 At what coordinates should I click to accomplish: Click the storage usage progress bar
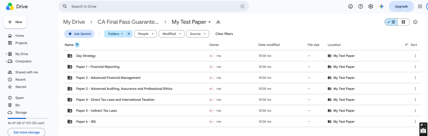tap(28, 118)
